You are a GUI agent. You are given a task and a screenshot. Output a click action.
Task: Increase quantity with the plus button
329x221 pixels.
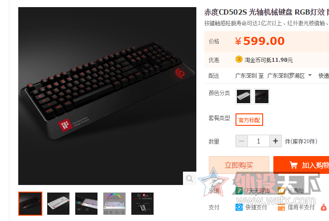point(276,141)
